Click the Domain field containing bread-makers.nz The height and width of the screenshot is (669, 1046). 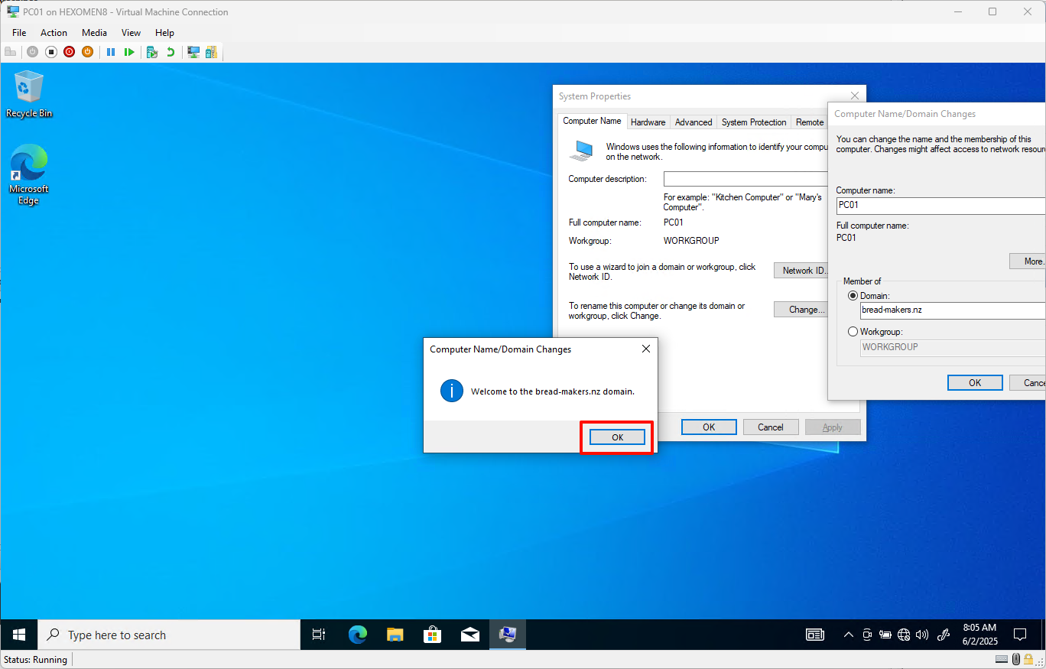953,310
